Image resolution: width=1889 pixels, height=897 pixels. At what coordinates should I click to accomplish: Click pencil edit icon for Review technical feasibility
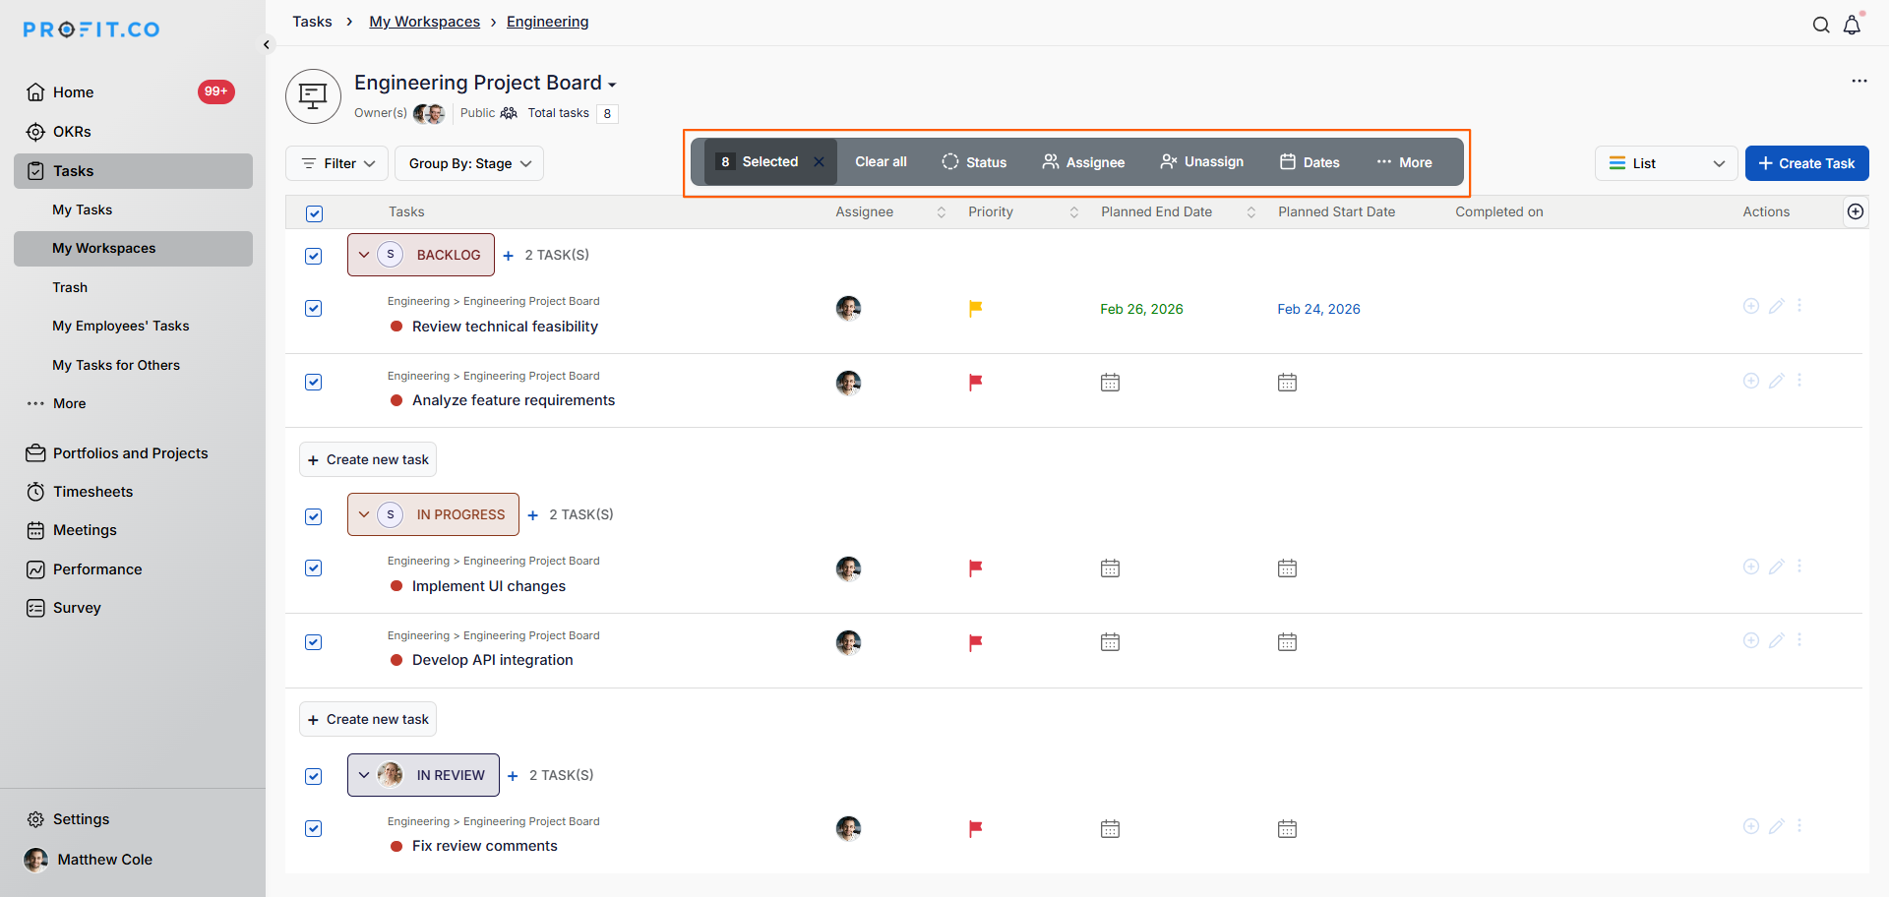point(1776,307)
